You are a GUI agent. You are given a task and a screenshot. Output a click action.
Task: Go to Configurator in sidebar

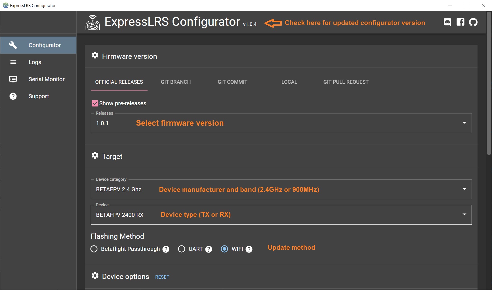[38, 45]
